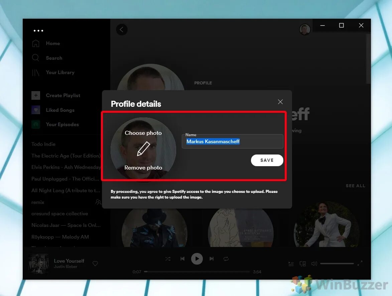Toggle shuffle playback
The height and width of the screenshot is (296, 392).
(168, 259)
